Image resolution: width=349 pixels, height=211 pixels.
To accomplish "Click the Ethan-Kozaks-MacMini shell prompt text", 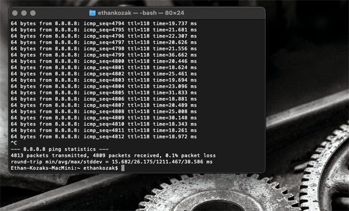I will pos(65,168).
